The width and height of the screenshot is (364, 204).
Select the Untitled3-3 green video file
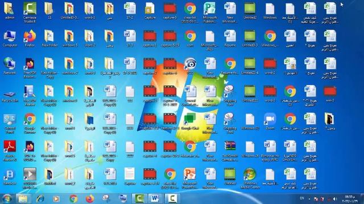tap(250, 39)
